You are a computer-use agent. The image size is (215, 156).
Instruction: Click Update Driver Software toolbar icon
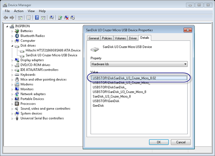click(x=60, y=18)
